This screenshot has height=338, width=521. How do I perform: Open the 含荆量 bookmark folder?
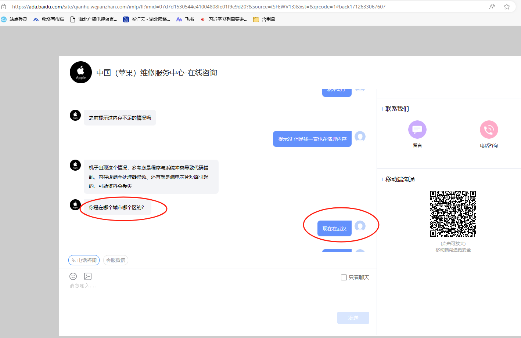(x=264, y=19)
